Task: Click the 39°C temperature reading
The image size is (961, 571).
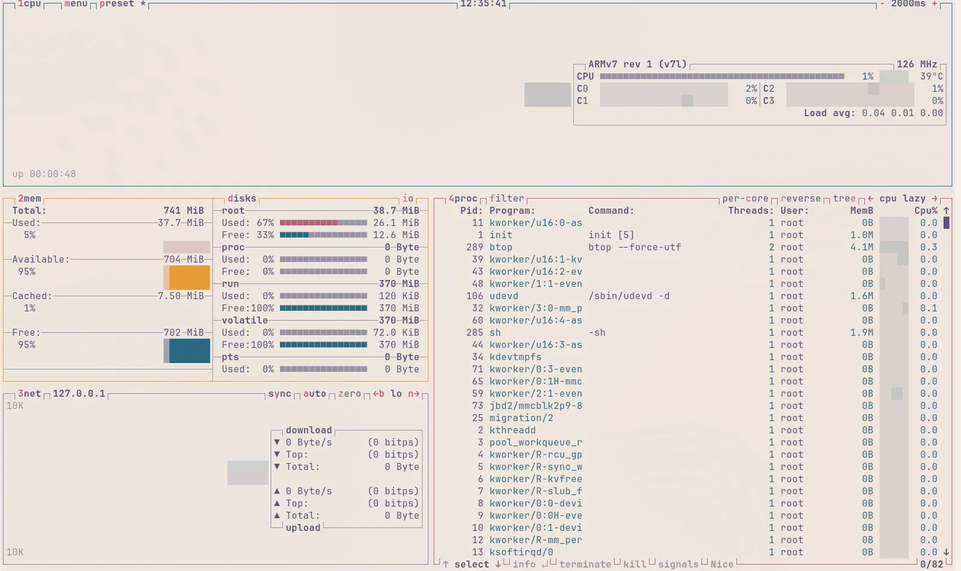Action: [x=932, y=76]
